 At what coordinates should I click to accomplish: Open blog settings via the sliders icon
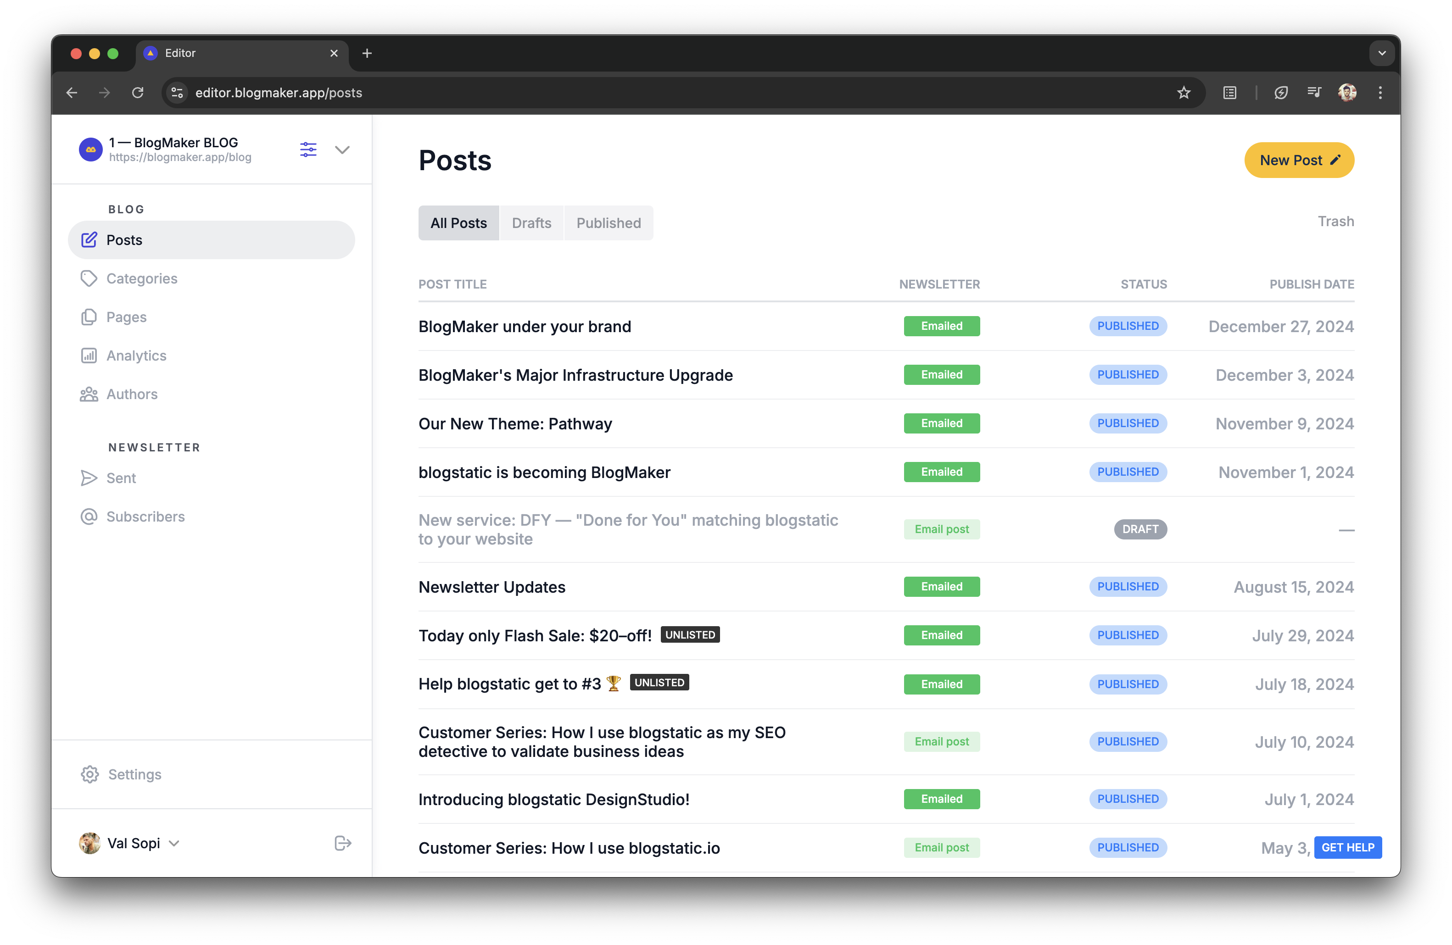[308, 150]
